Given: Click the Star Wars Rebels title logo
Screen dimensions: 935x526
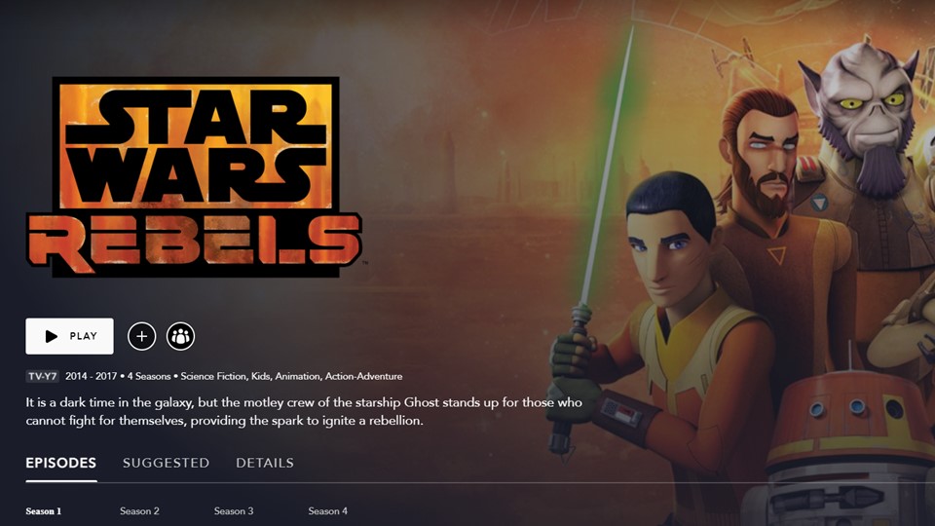Looking at the screenshot, I should (x=194, y=176).
